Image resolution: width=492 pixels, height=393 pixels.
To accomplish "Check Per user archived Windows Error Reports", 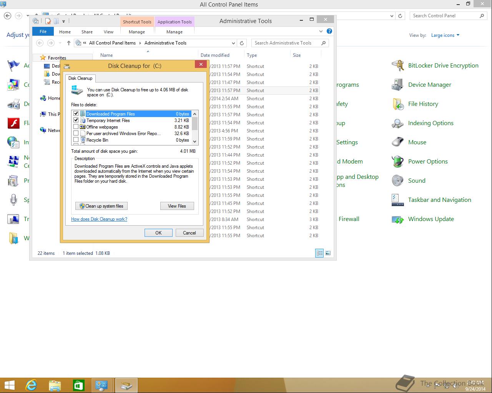I will (76, 134).
